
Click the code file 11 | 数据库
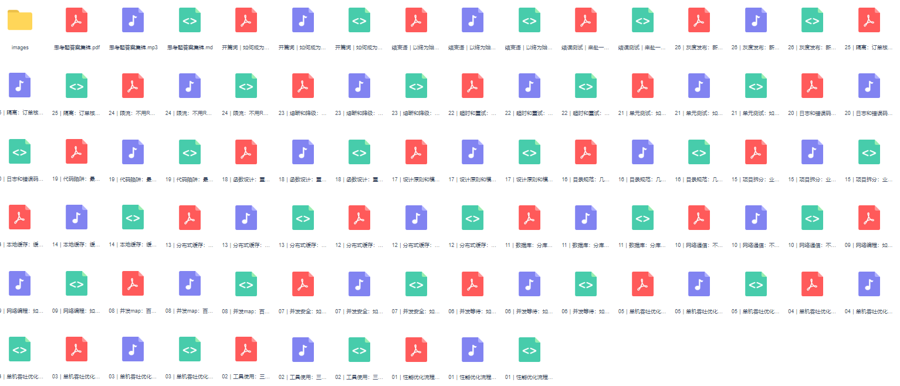[642, 218]
